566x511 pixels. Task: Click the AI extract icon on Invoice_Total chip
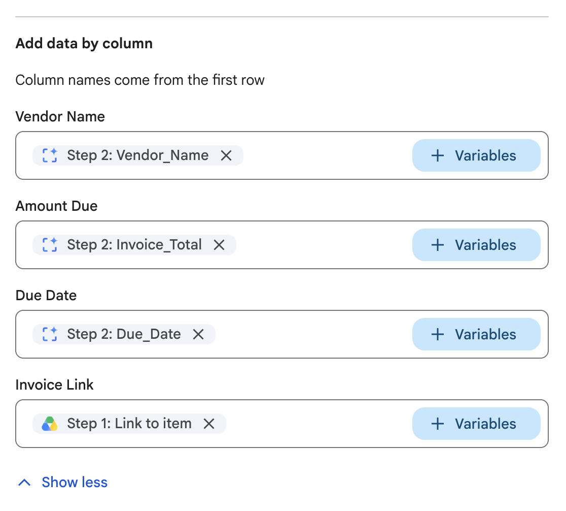(50, 245)
